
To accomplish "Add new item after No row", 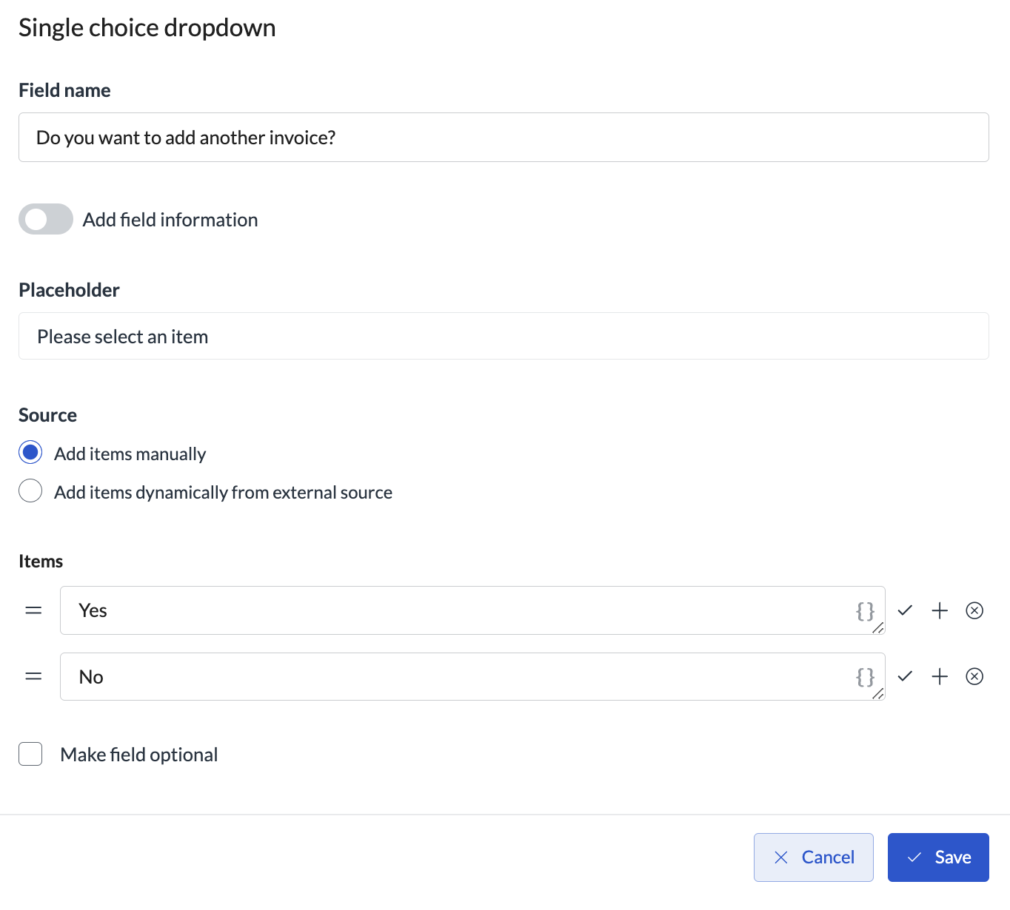I will (940, 676).
